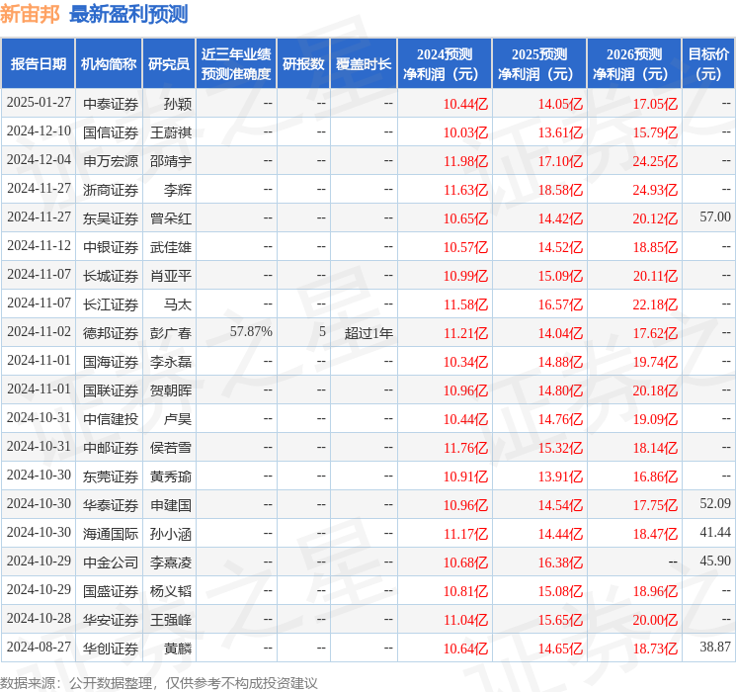Click researcher 孙颖
736x692 pixels.
click(x=178, y=104)
